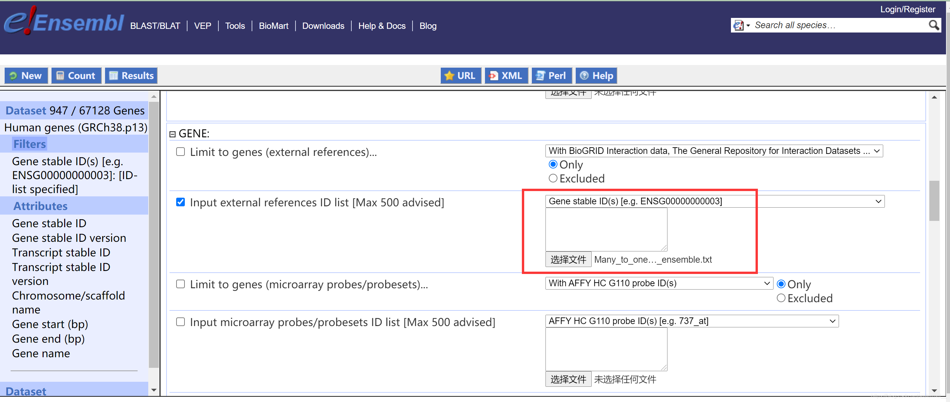Click the New query refresh icon
This screenshot has height=402, width=950.
tap(13, 76)
